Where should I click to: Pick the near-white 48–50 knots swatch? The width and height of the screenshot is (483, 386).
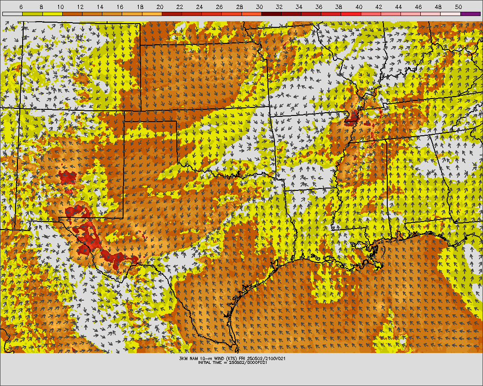(450, 14)
